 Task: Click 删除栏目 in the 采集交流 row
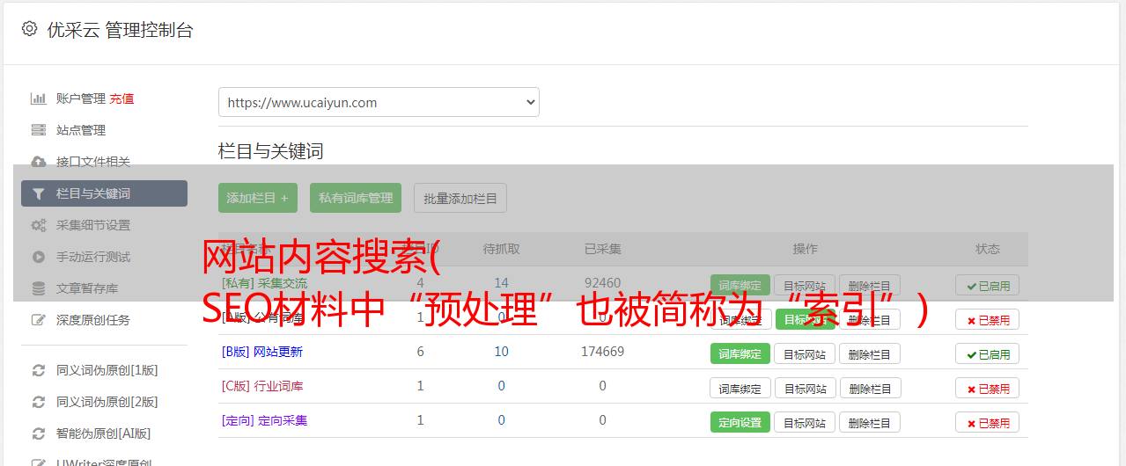pos(870,285)
